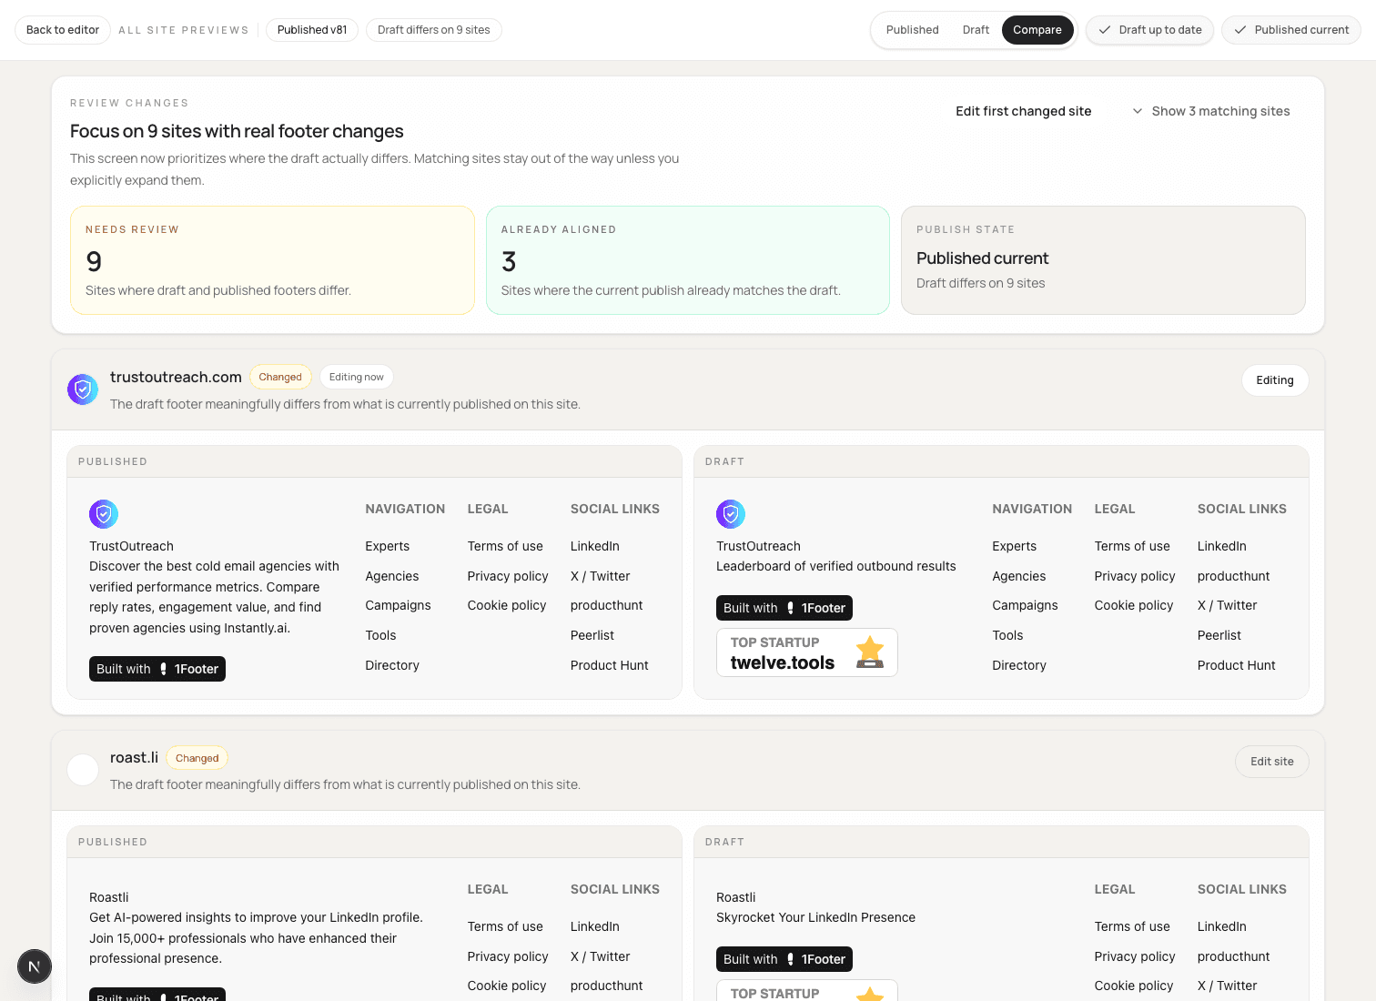This screenshot has width=1376, height=1001.
Task: Click the roast.li site name
Action: pyautogui.click(x=134, y=757)
